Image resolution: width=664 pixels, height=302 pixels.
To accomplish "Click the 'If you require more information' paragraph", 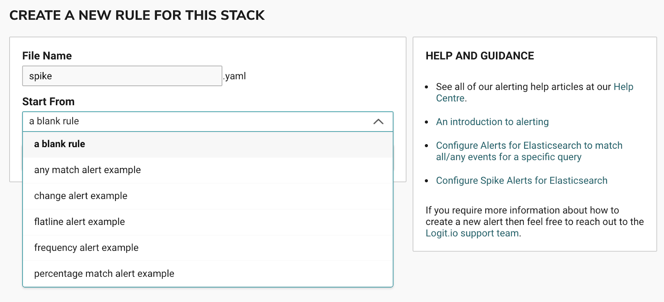I will (535, 216).
